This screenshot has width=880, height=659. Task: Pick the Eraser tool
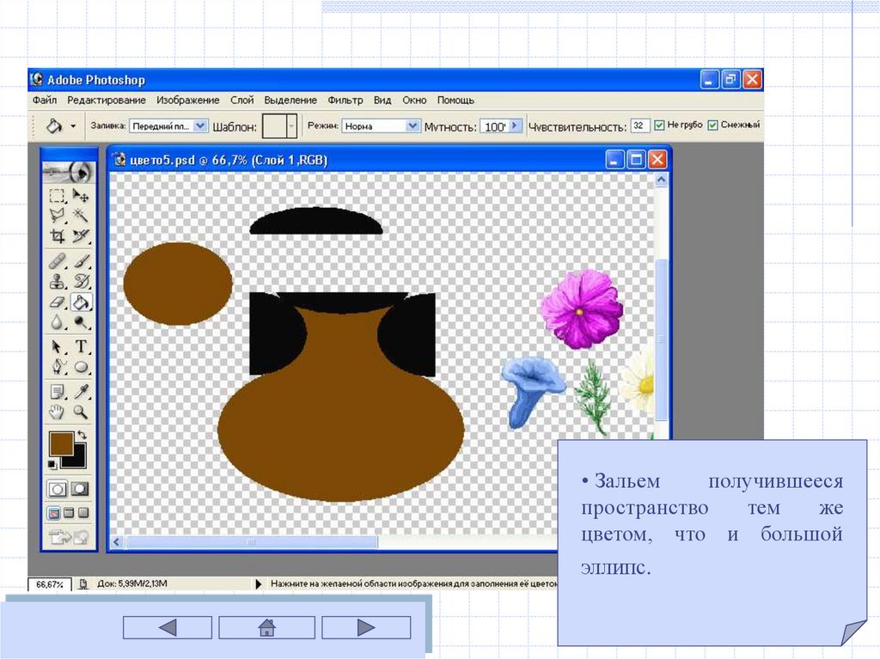coord(58,302)
